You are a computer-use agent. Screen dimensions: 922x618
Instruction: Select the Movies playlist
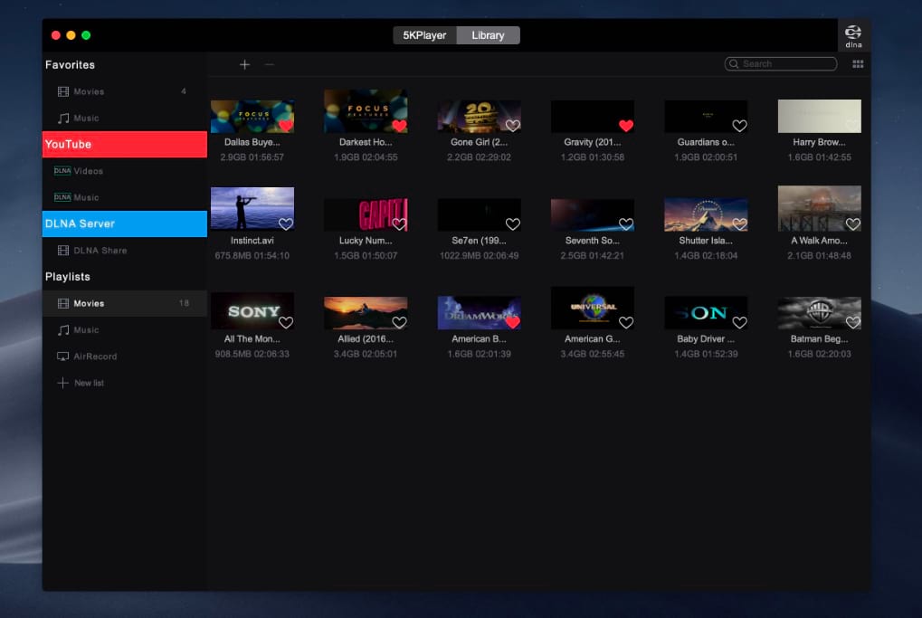125,303
